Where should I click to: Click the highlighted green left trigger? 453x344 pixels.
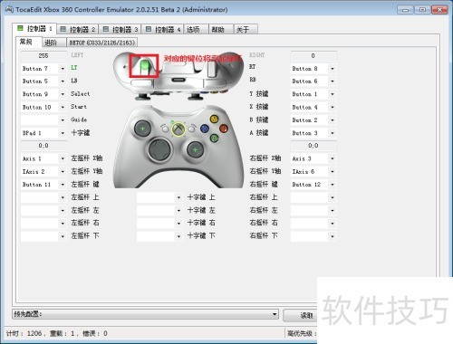[145, 66]
